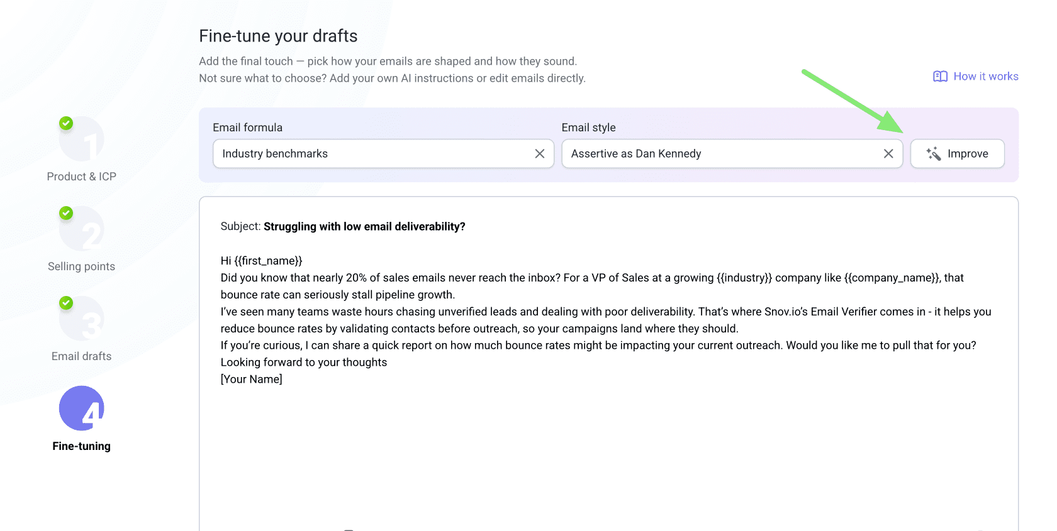Return to the Email drafts step
The image size is (1057, 531).
[x=82, y=356]
